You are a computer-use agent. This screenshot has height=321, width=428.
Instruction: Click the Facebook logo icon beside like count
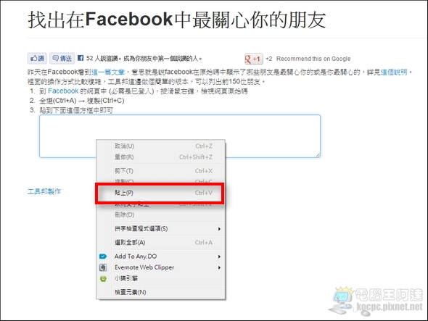coord(81,58)
